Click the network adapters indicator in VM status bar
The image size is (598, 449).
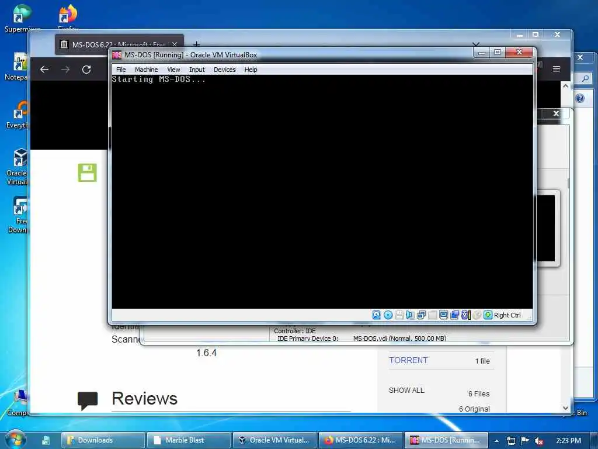tap(421, 315)
